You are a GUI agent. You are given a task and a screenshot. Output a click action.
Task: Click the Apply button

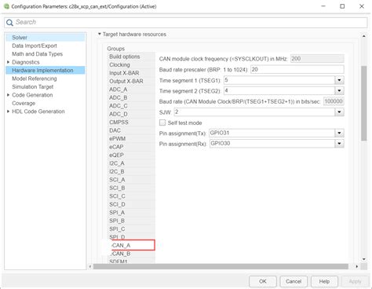[x=355, y=281]
